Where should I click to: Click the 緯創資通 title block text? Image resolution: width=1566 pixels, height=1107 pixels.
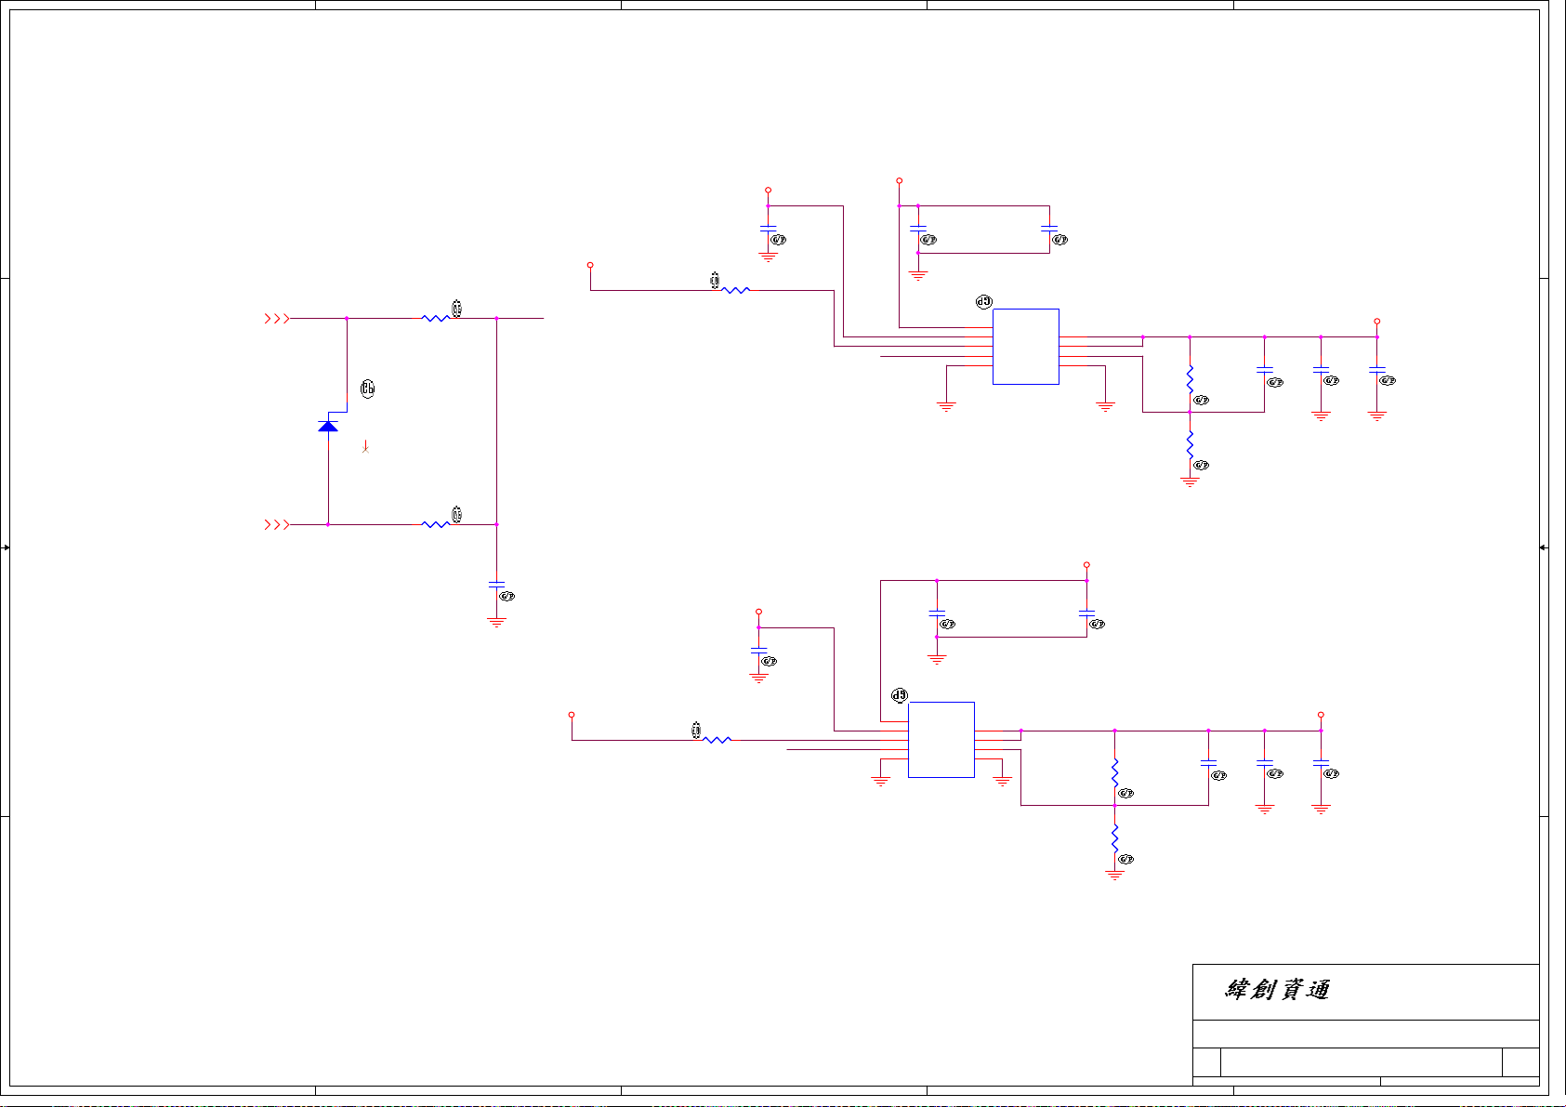point(1277,990)
